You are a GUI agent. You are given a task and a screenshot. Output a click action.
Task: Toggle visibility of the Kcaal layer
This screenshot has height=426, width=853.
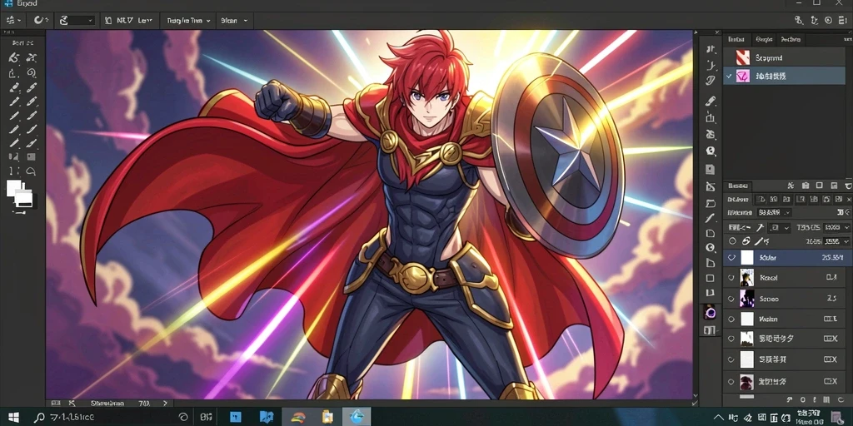pos(731,278)
